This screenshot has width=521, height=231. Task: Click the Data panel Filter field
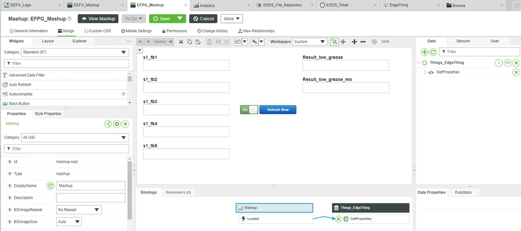coord(479,52)
